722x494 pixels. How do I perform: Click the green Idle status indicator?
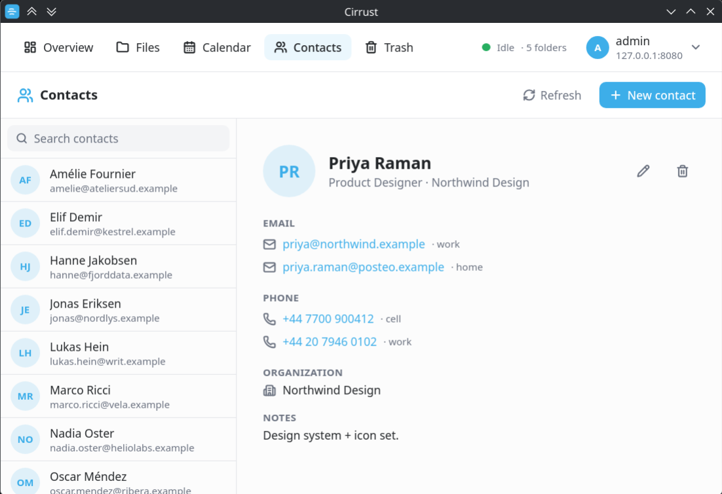(x=486, y=47)
